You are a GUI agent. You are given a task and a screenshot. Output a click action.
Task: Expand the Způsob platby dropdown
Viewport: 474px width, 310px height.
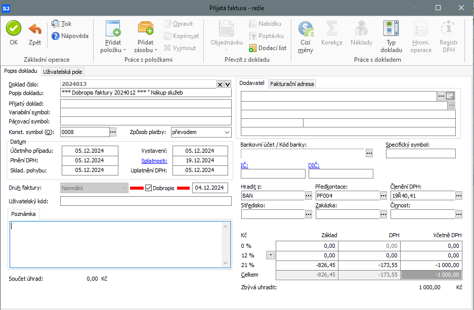coord(227,132)
